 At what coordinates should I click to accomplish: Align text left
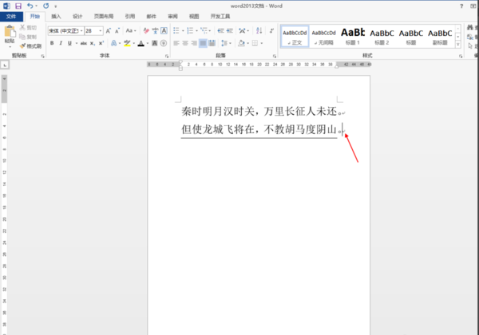[x=176, y=43]
